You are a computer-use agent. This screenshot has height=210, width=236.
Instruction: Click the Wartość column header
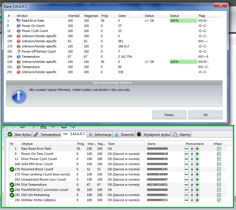click(74, 16)
